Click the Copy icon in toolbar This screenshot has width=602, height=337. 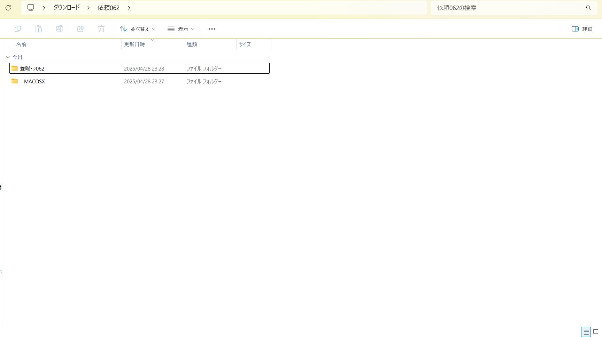coord(18,29)
